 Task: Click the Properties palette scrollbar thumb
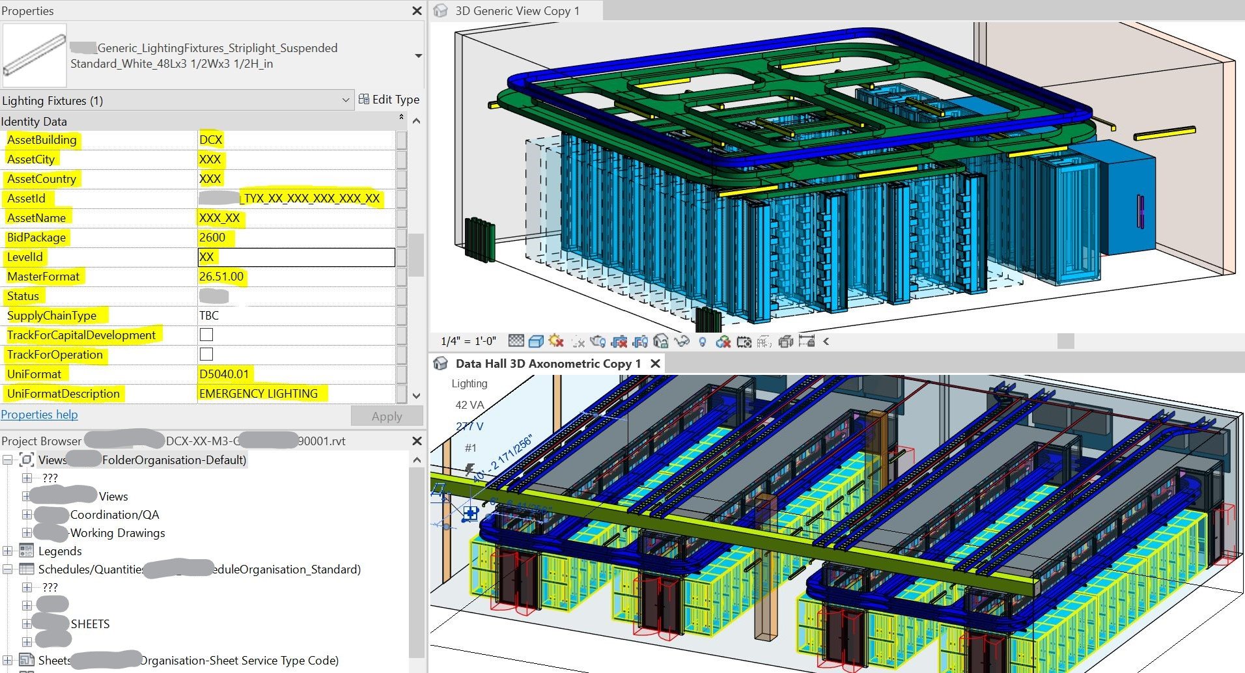(416, 254)
